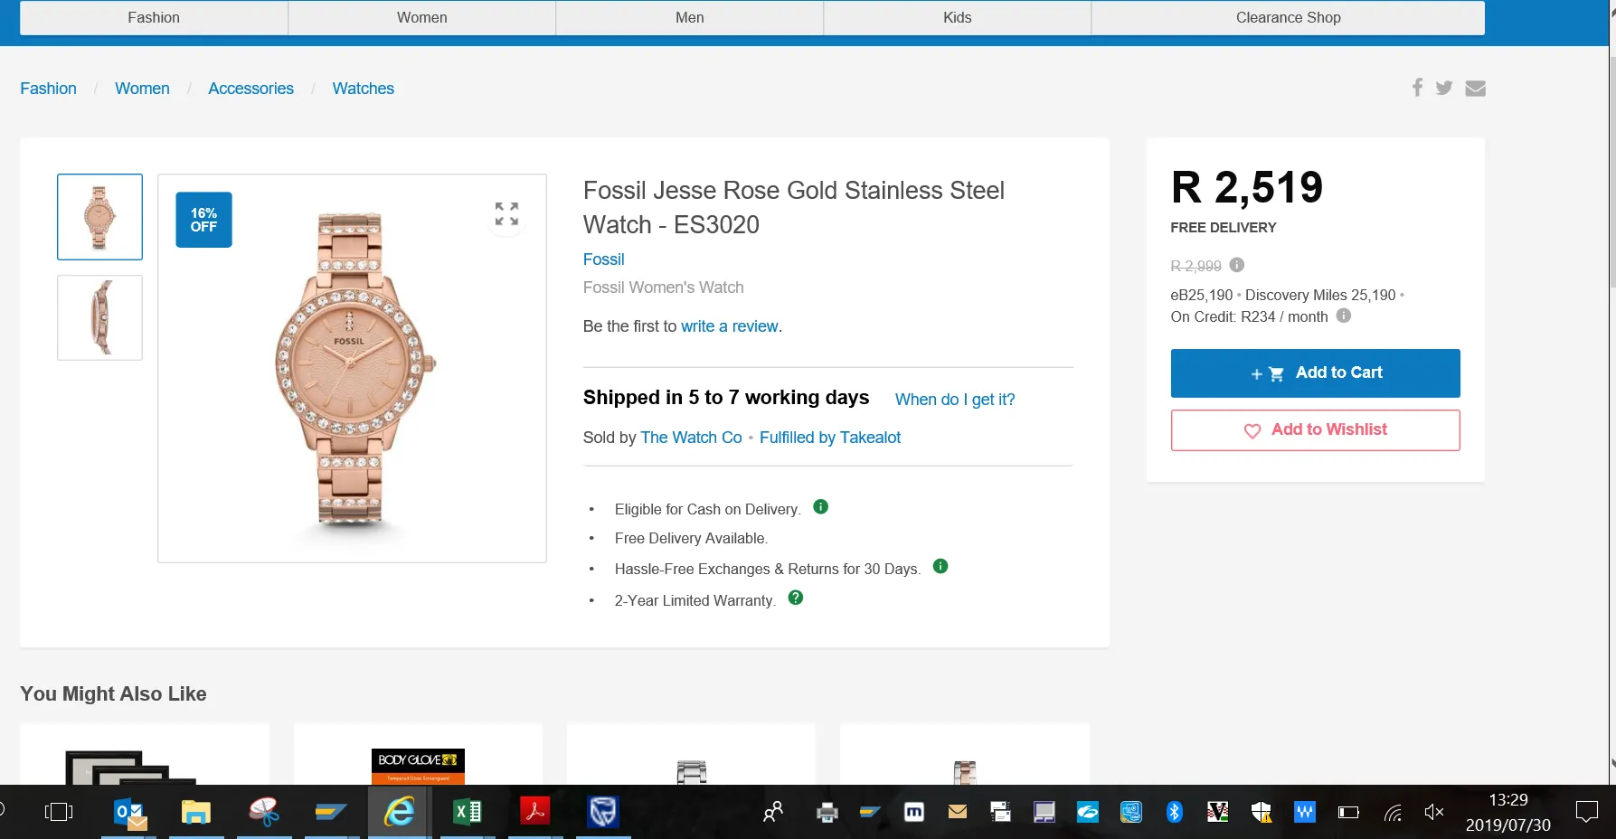The height and width of the screenshot is (839, 1616).
Task: Show info for original price R 2,999
Action: 1237,265
